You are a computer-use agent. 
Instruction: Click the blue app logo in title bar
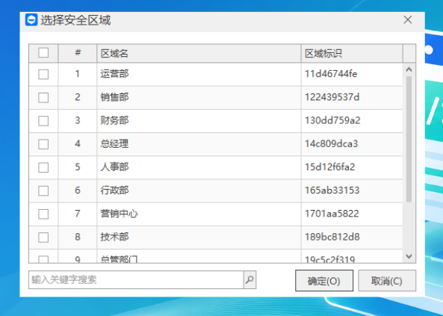point(31,20)
